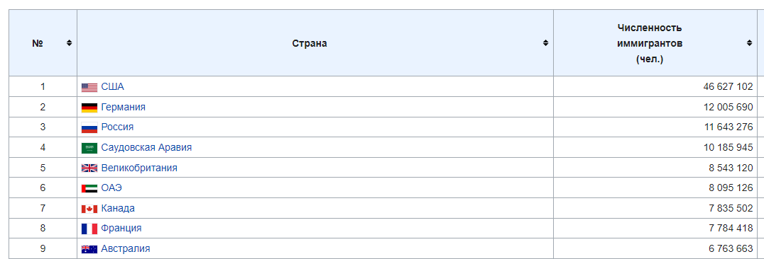Click the United Kingdom flag icon
This screenshot has width=764, height=259.
pos(89,168)
